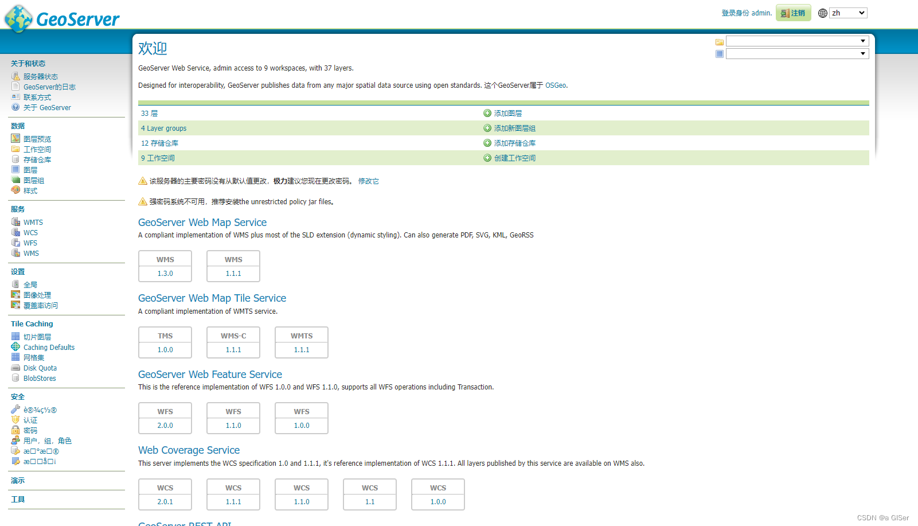Screen dimensions: 918x526
Task: Click the 图层组 icon in sidebar
Action: [15, 180]
